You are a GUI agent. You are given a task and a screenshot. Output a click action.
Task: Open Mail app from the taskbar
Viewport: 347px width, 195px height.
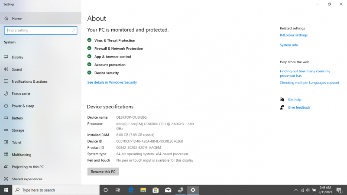[x=168, y=190]
